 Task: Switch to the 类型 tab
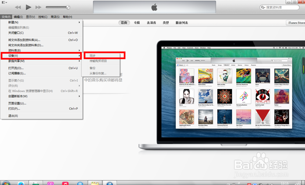166,23
